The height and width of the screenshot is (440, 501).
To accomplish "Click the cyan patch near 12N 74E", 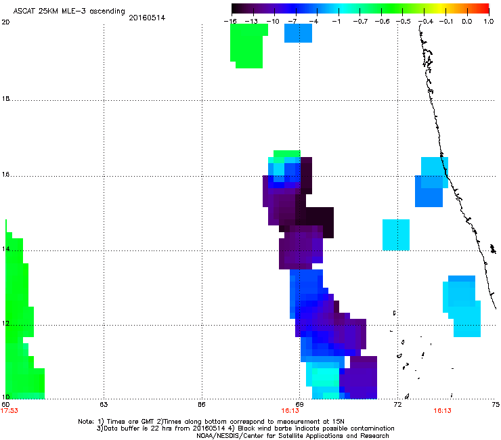I will click(462, 306).
